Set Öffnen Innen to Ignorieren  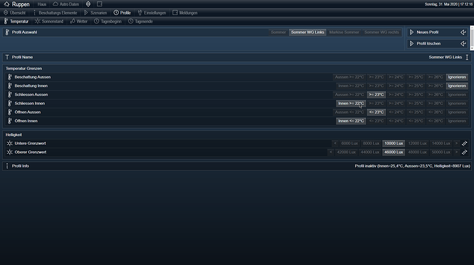coord(457,121)
